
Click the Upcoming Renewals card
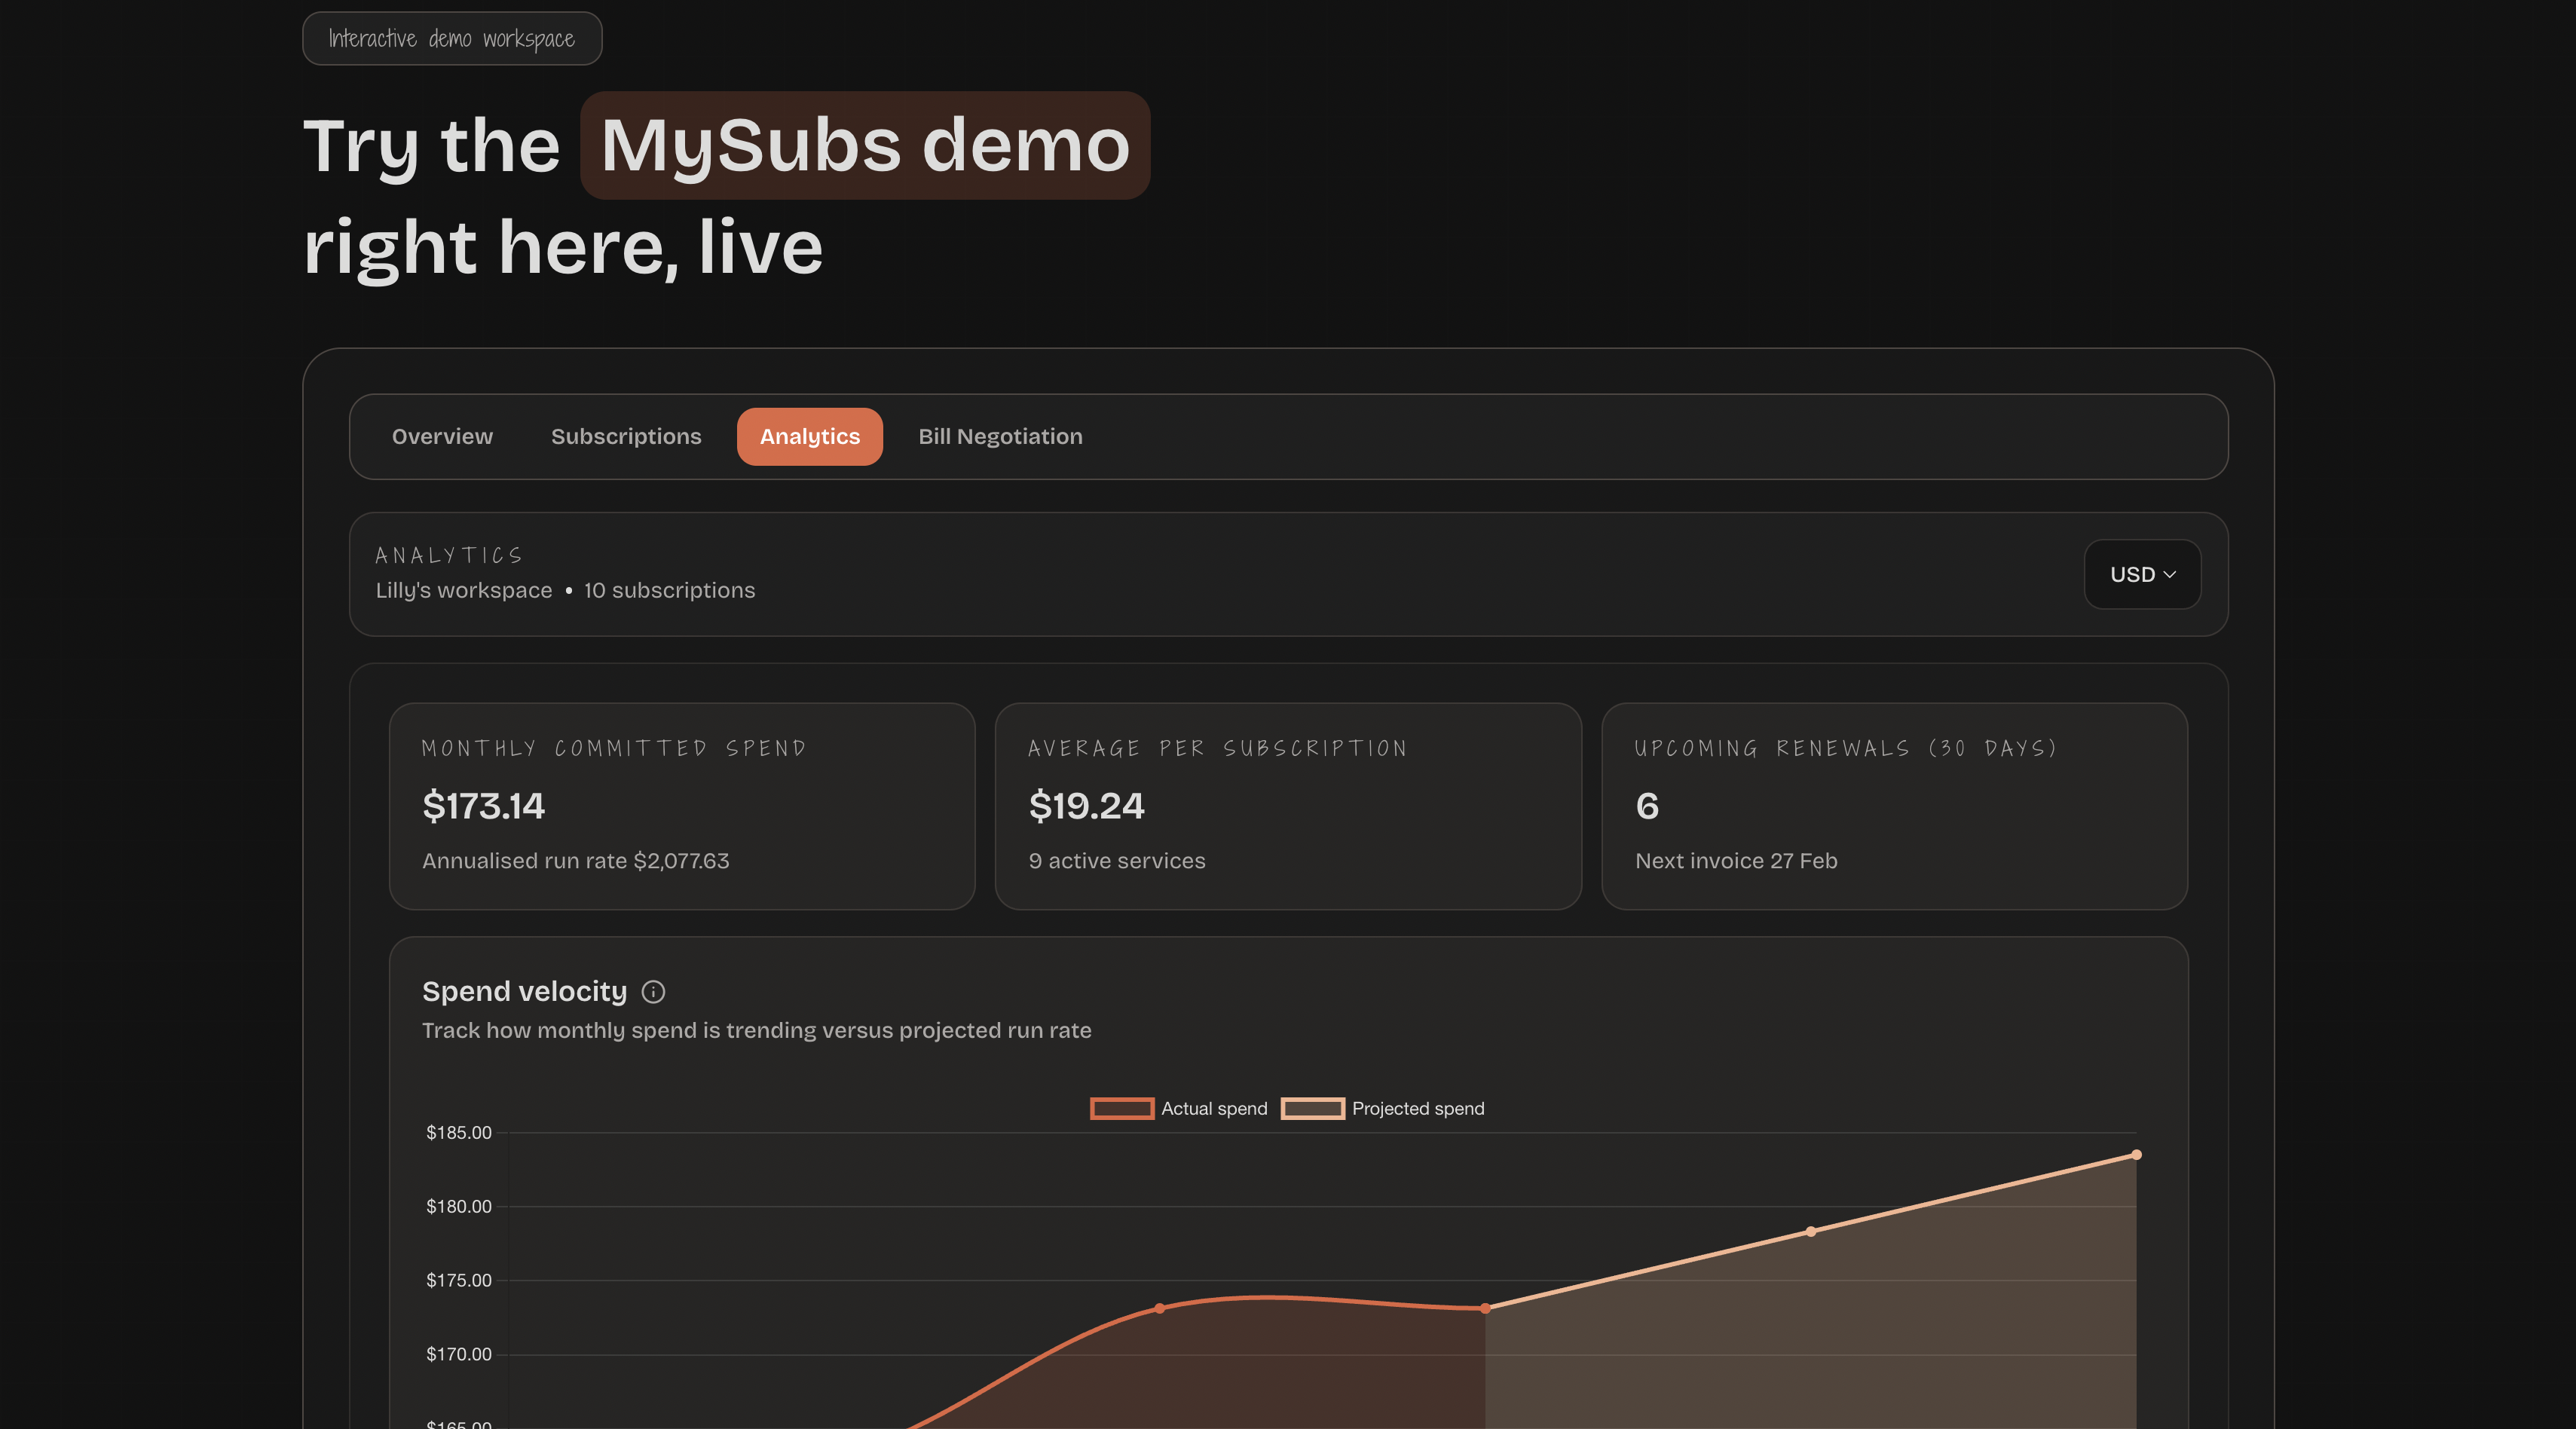[1894, 806]
